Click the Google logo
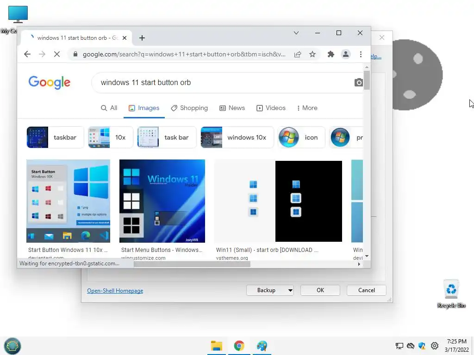The height and width of the screenshot is (355, 474). click(49, 82)
